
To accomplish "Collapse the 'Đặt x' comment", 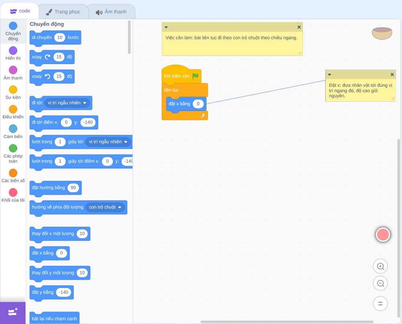I will click(x=330, y=75).
